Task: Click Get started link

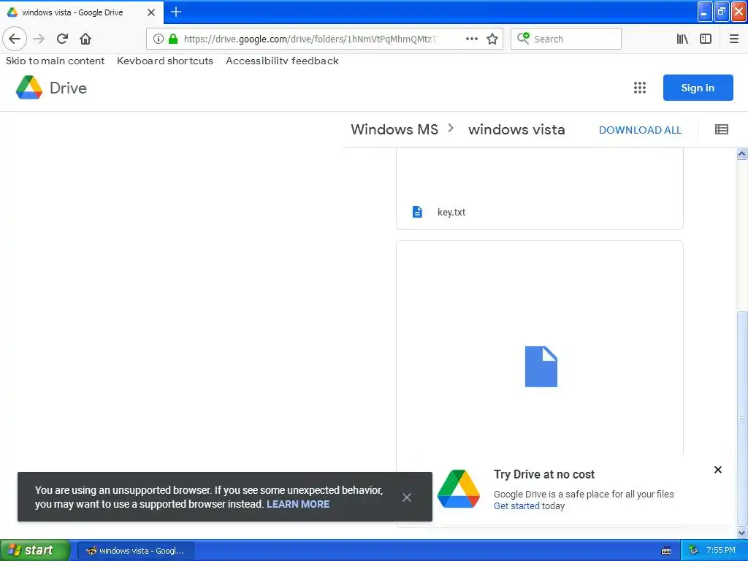Action: pos(516,506)
